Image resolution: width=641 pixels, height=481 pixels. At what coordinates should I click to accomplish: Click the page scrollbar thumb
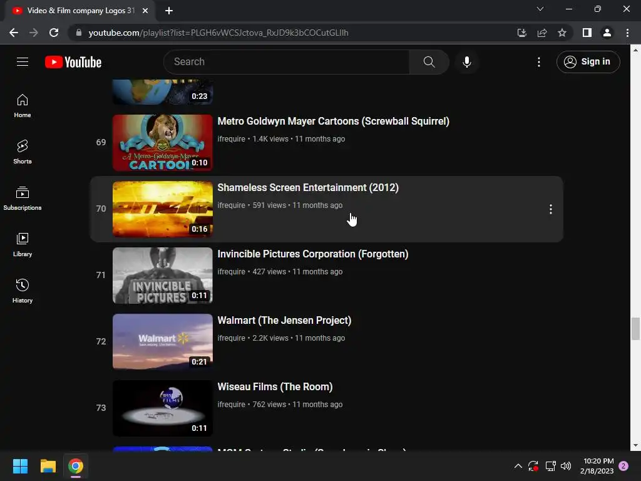tap(635, 328)
